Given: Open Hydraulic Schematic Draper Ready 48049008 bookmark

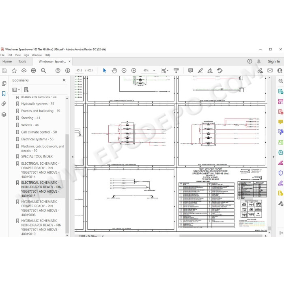Looking at the screenshot, I should (41, 208).
